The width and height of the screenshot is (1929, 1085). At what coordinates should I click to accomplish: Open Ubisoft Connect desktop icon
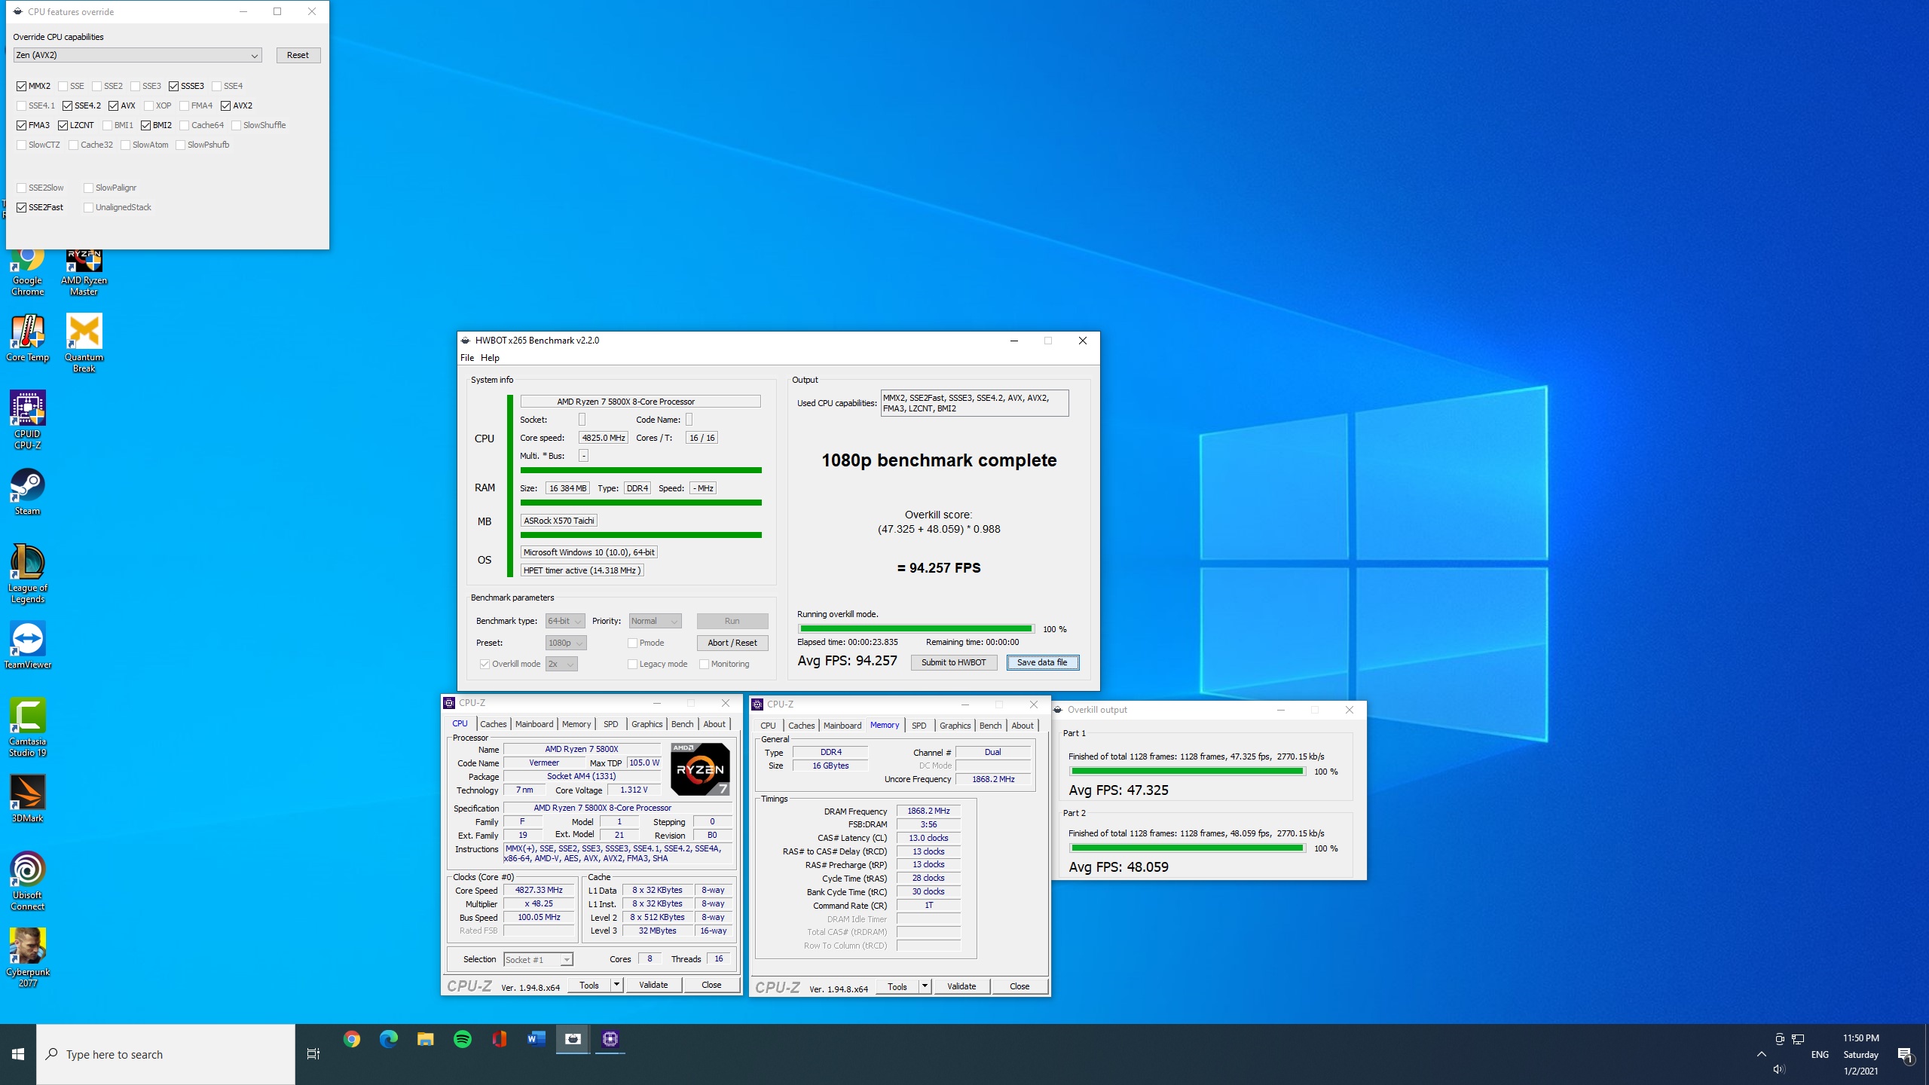coord(27,882)
